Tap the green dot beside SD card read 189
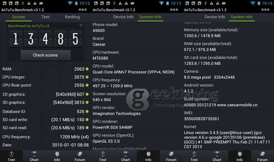The width and height of the screenshot is (274, 162). pos(87,128)
